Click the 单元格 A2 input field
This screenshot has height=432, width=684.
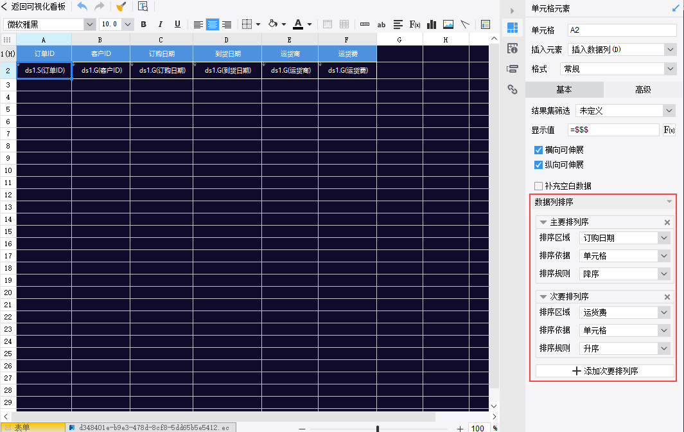coord(622,30)
